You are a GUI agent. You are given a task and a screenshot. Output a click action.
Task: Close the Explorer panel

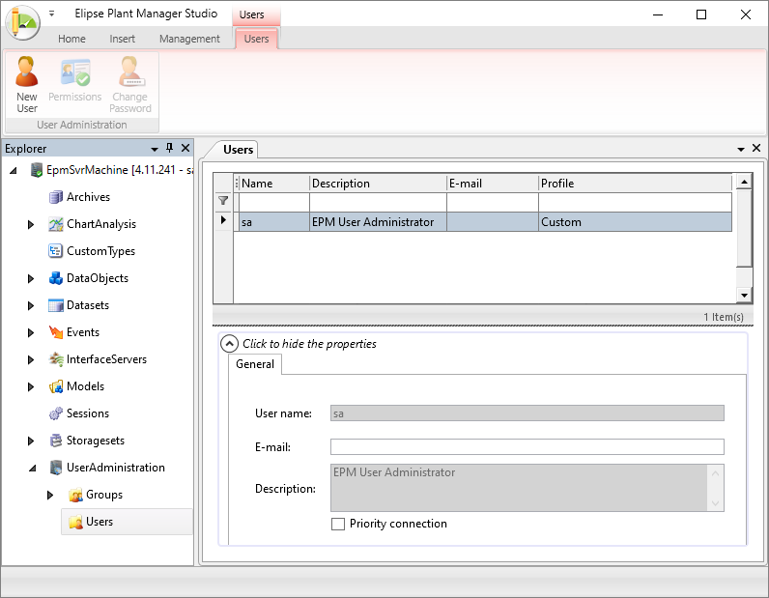pos(185,148)
